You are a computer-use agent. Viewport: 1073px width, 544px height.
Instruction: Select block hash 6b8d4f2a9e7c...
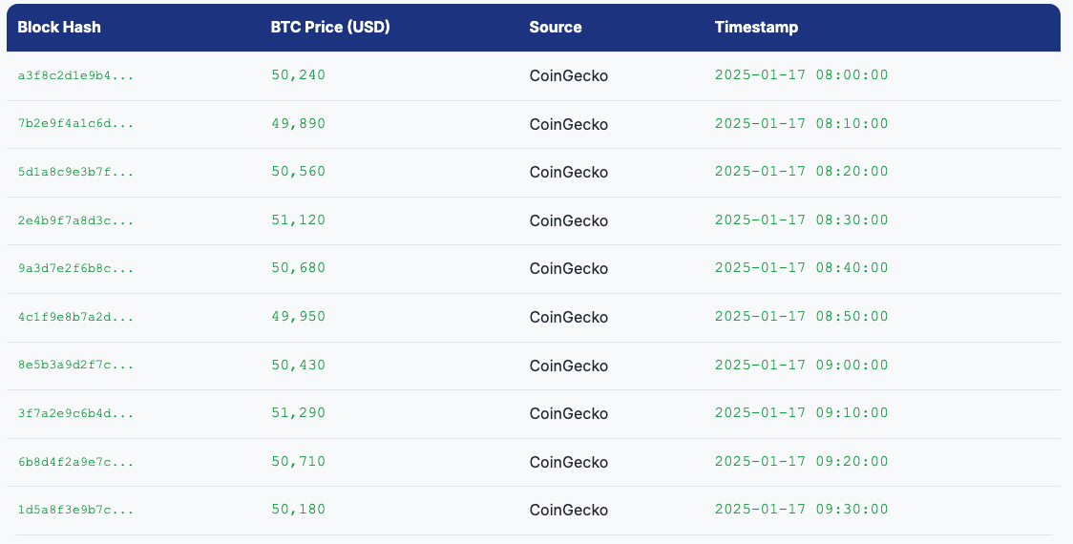click(75, 462)
